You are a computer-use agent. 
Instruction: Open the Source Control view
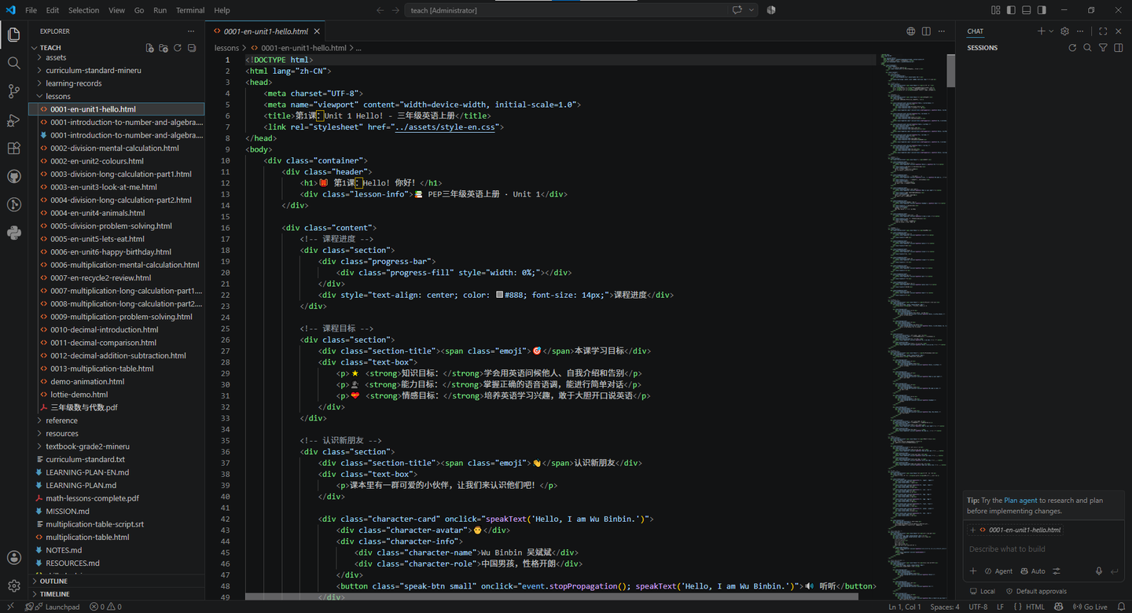(x=13, y=91)
